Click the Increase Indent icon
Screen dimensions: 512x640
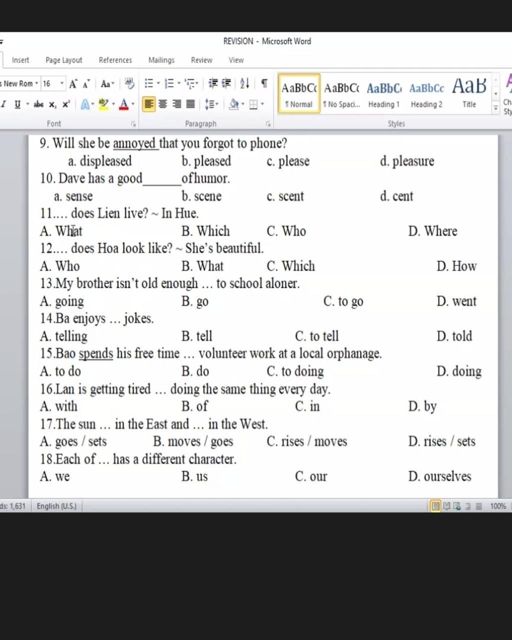click(226, 83)
